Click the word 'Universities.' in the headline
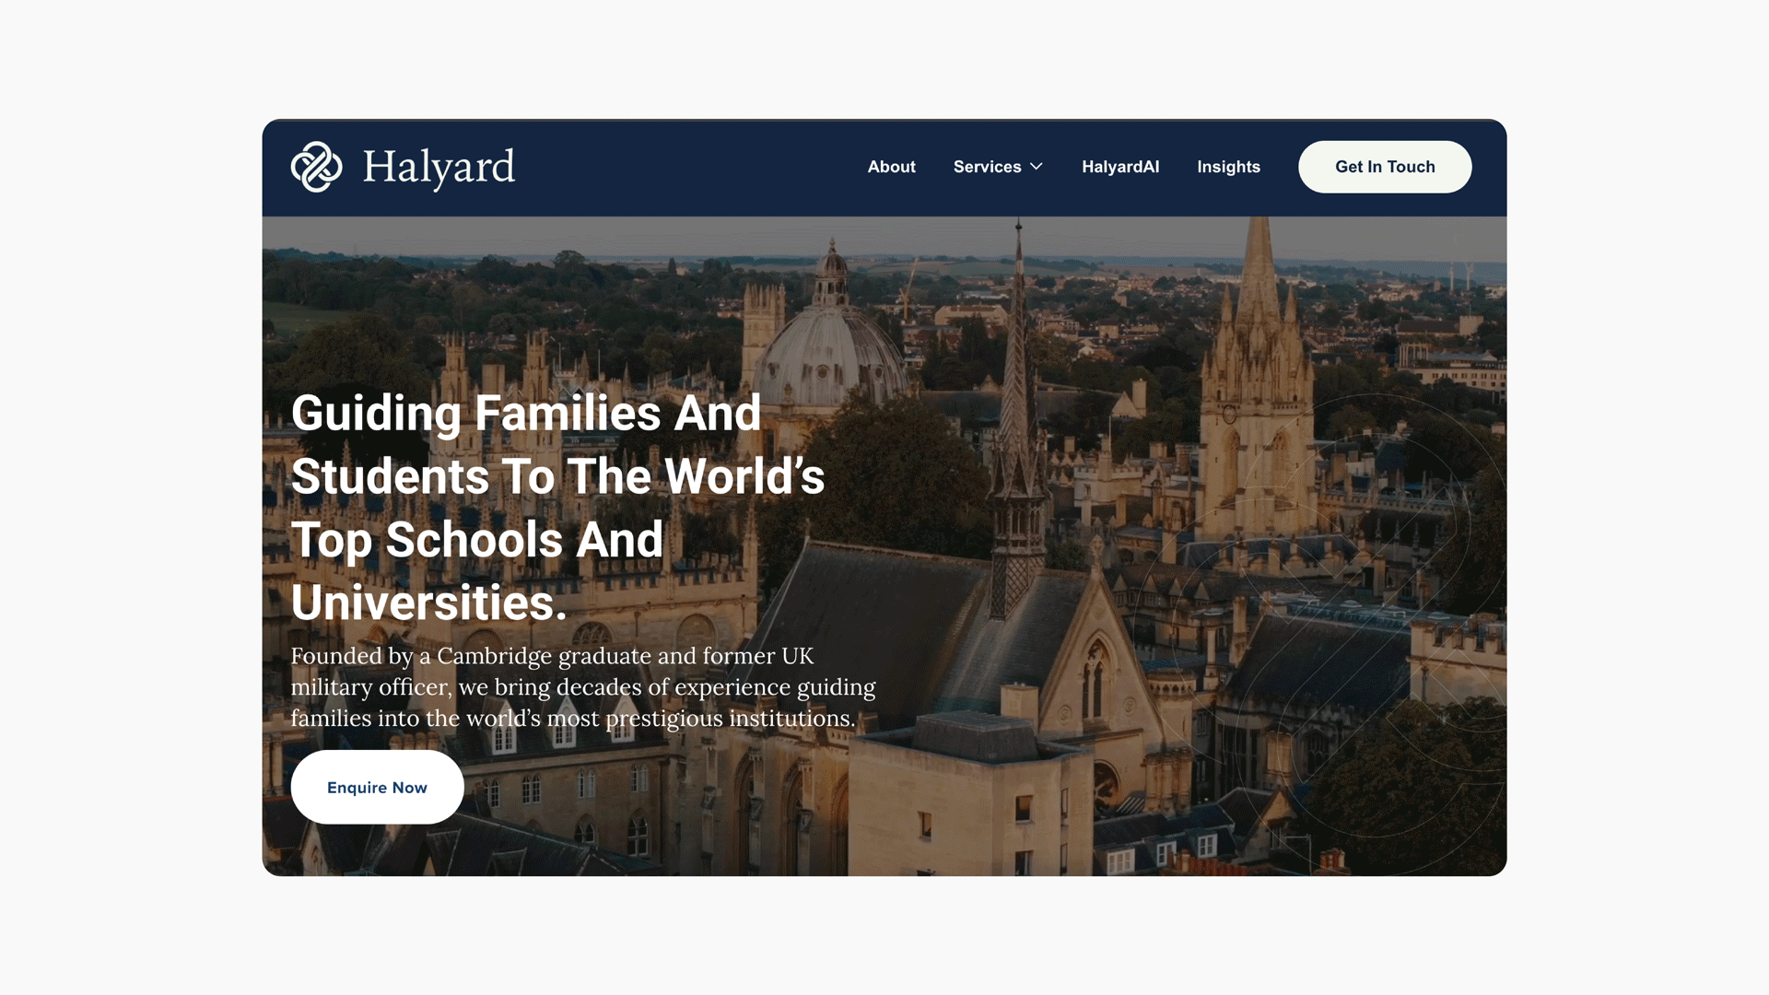Screen dimensions: 1769x995 [428, 603]
